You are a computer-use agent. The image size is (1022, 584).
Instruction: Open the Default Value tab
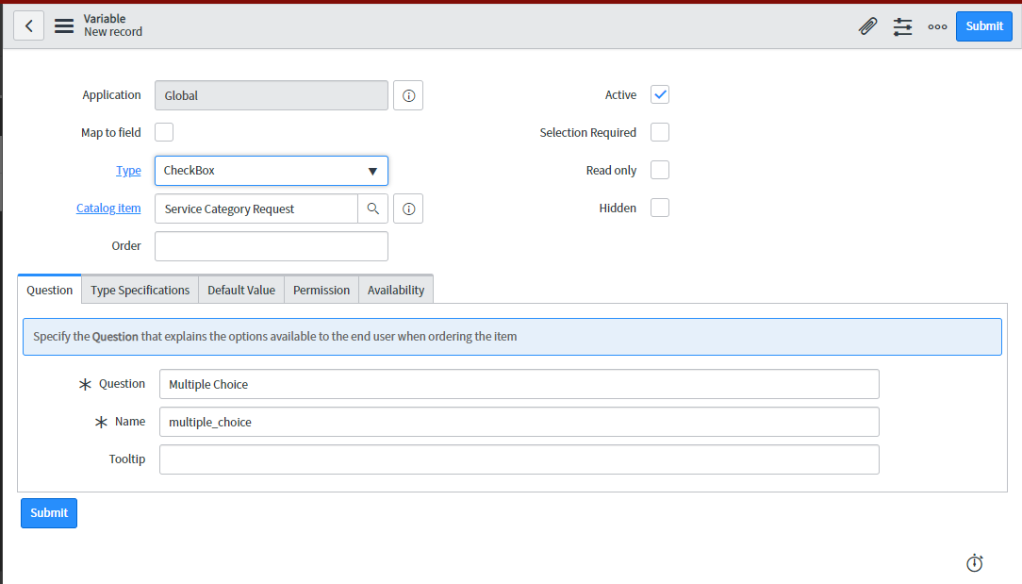click(x=240, y=290)
